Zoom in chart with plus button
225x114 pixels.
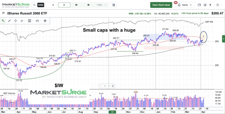[105, 86]
